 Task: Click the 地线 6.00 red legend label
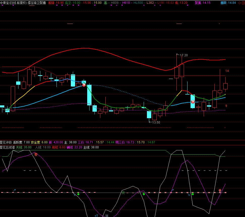58,147
